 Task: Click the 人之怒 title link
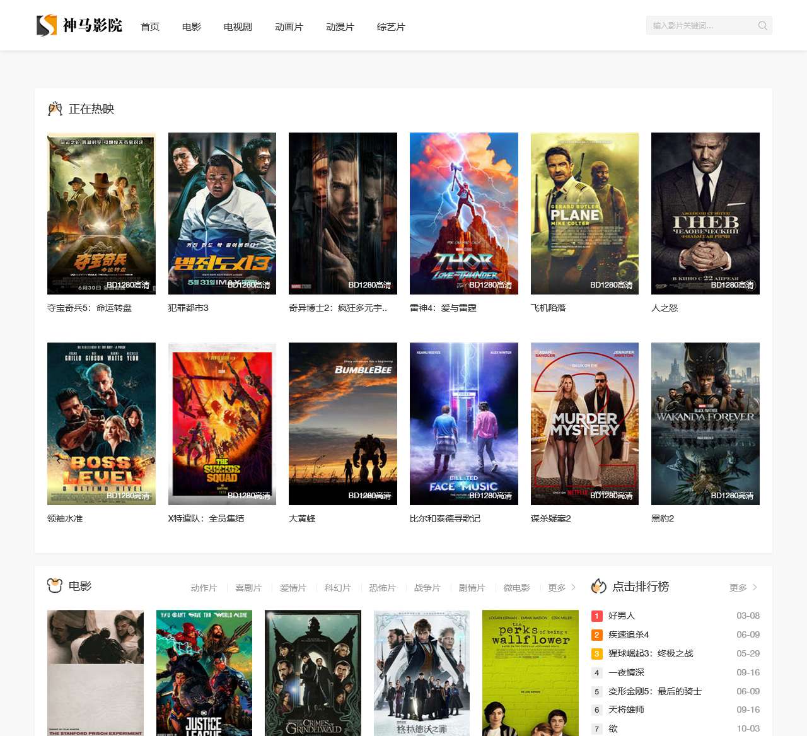click(665, 308)
